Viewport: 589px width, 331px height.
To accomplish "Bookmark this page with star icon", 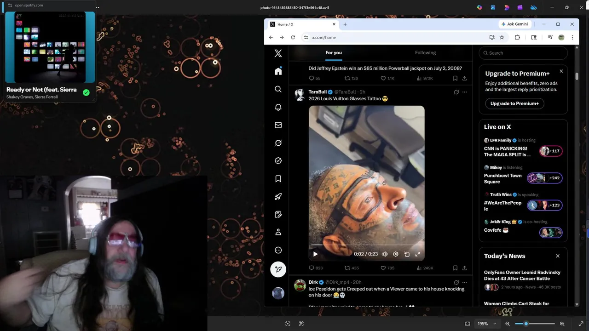I will tap(502, 38).
